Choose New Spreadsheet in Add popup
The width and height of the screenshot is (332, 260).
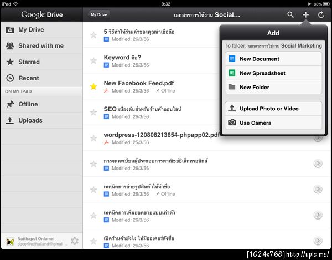273,73
